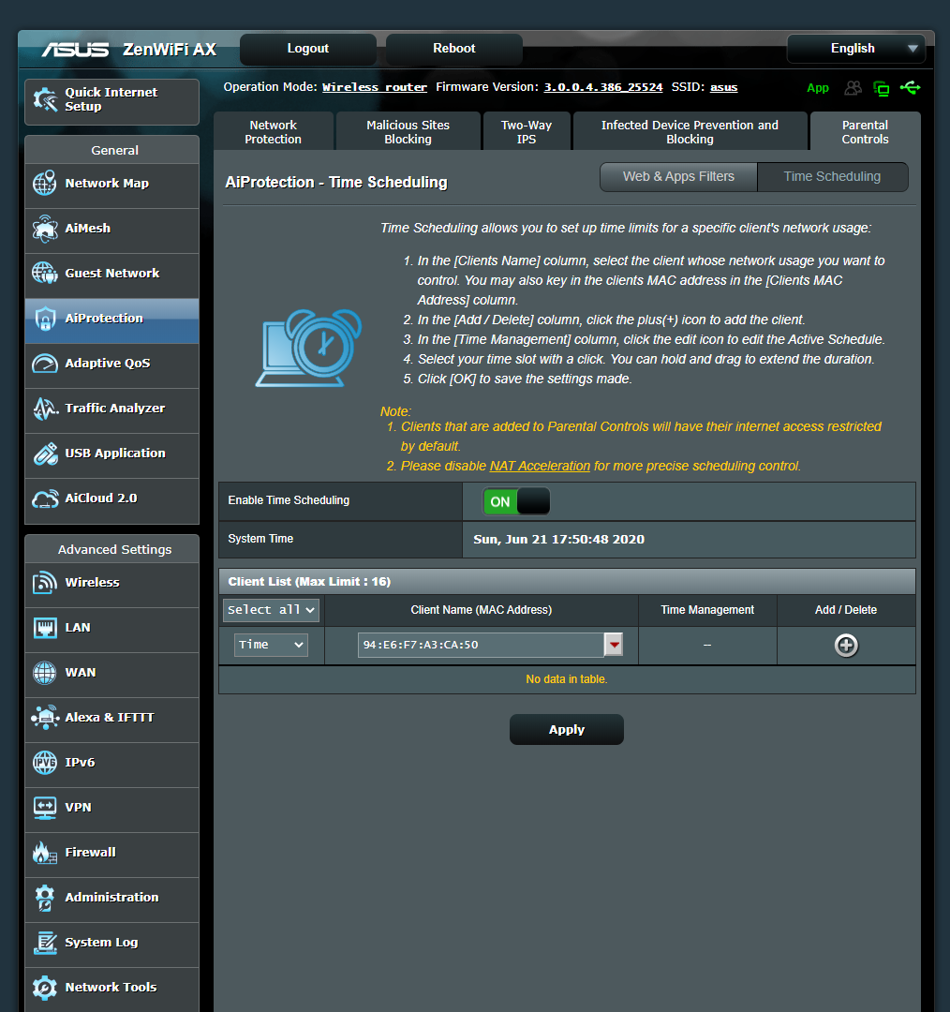Open the Select all dropdown
950x1012 pixels.
tap(271, 610)
